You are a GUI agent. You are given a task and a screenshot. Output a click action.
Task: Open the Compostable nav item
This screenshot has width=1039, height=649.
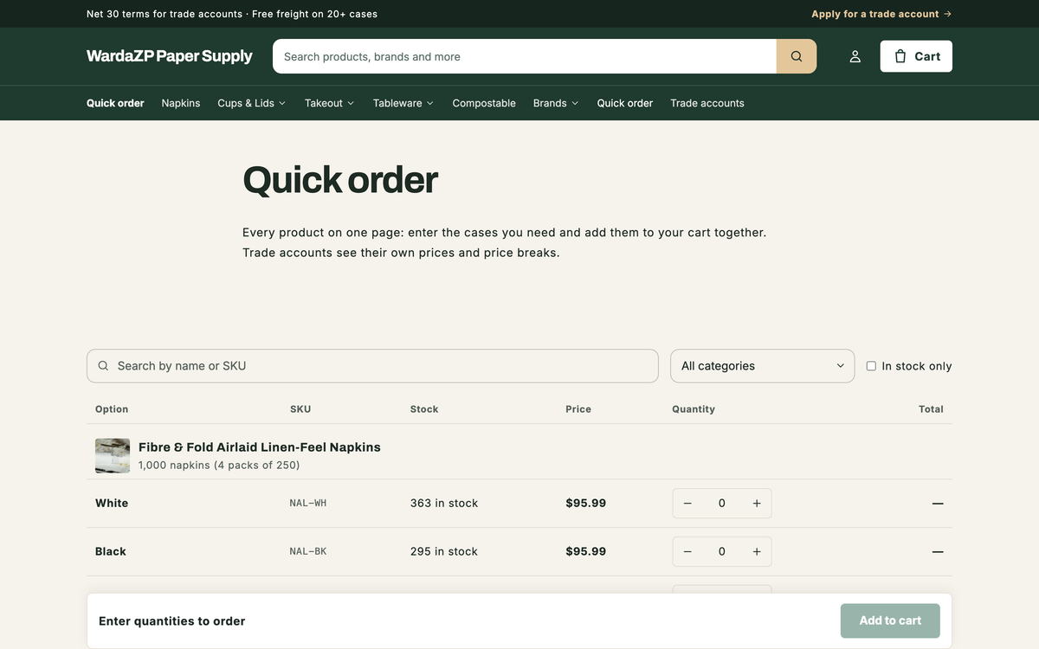(484, 103)
